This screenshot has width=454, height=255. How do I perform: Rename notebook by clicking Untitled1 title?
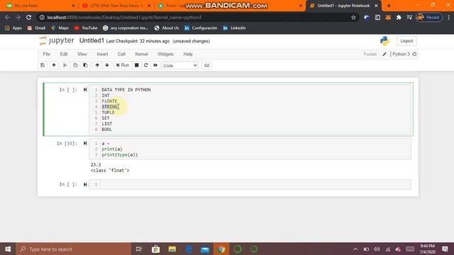[92, 41]
